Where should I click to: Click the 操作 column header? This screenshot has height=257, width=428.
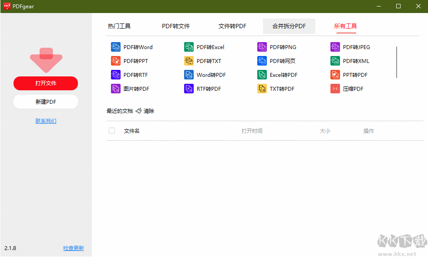point(368,131)
